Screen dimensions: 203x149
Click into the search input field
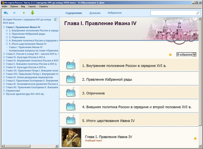click(x=173, y=13)
